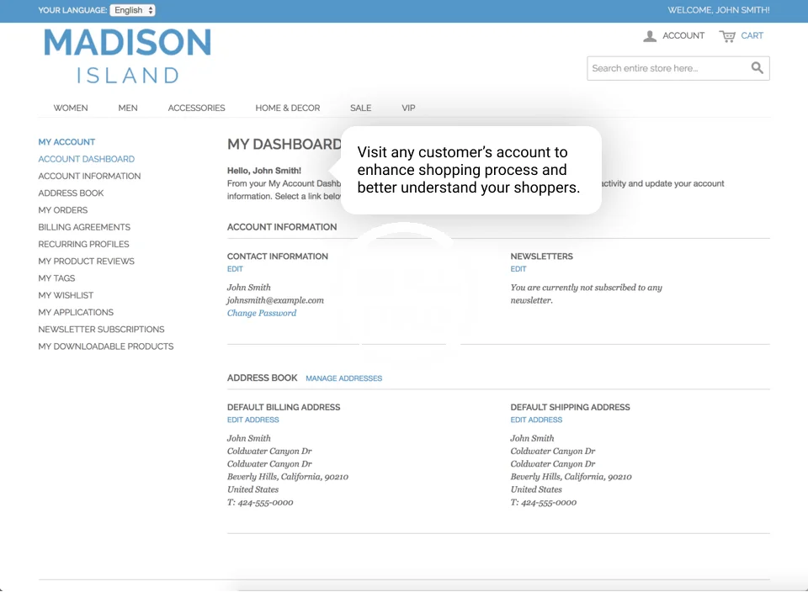The image size is (808, 592).
Task: Open Newsletter Subscriptions in sidebar
Action: (x=101, y=329)
